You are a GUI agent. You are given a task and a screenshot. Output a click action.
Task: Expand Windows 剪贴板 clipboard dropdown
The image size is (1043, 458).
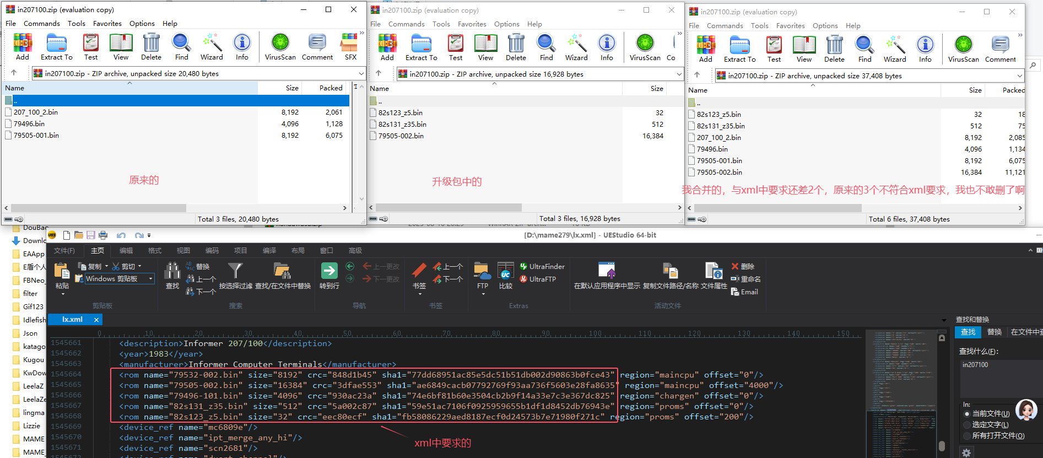click(150, 279)
